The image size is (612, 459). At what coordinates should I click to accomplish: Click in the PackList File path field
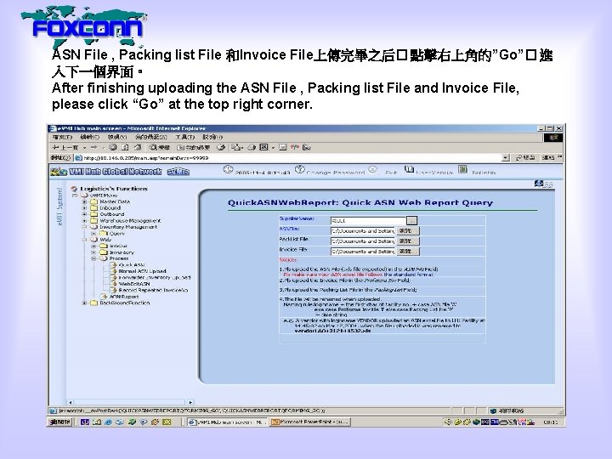coord(363,241)
